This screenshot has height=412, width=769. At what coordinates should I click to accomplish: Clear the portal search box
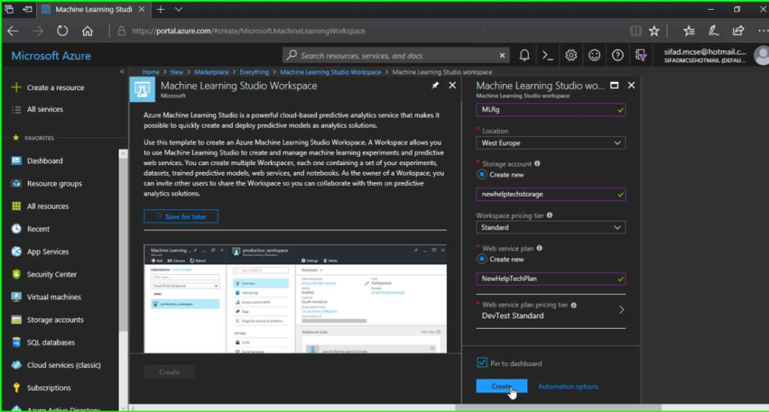click(x=502, y=56)
